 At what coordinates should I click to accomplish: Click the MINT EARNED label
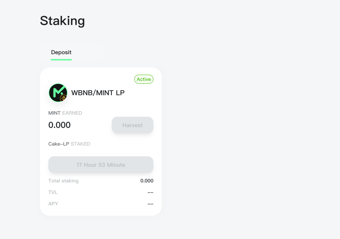point(65,113)
